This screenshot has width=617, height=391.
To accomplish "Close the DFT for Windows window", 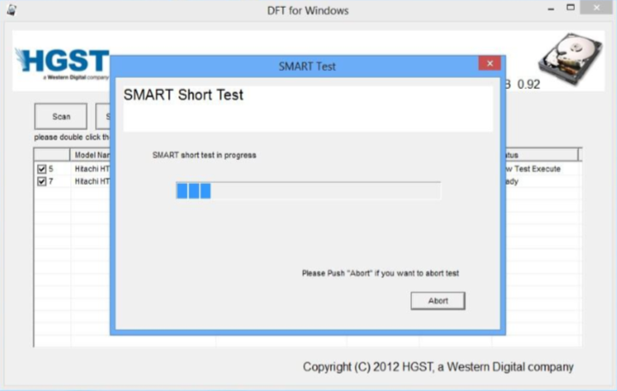I will point(596,8).
